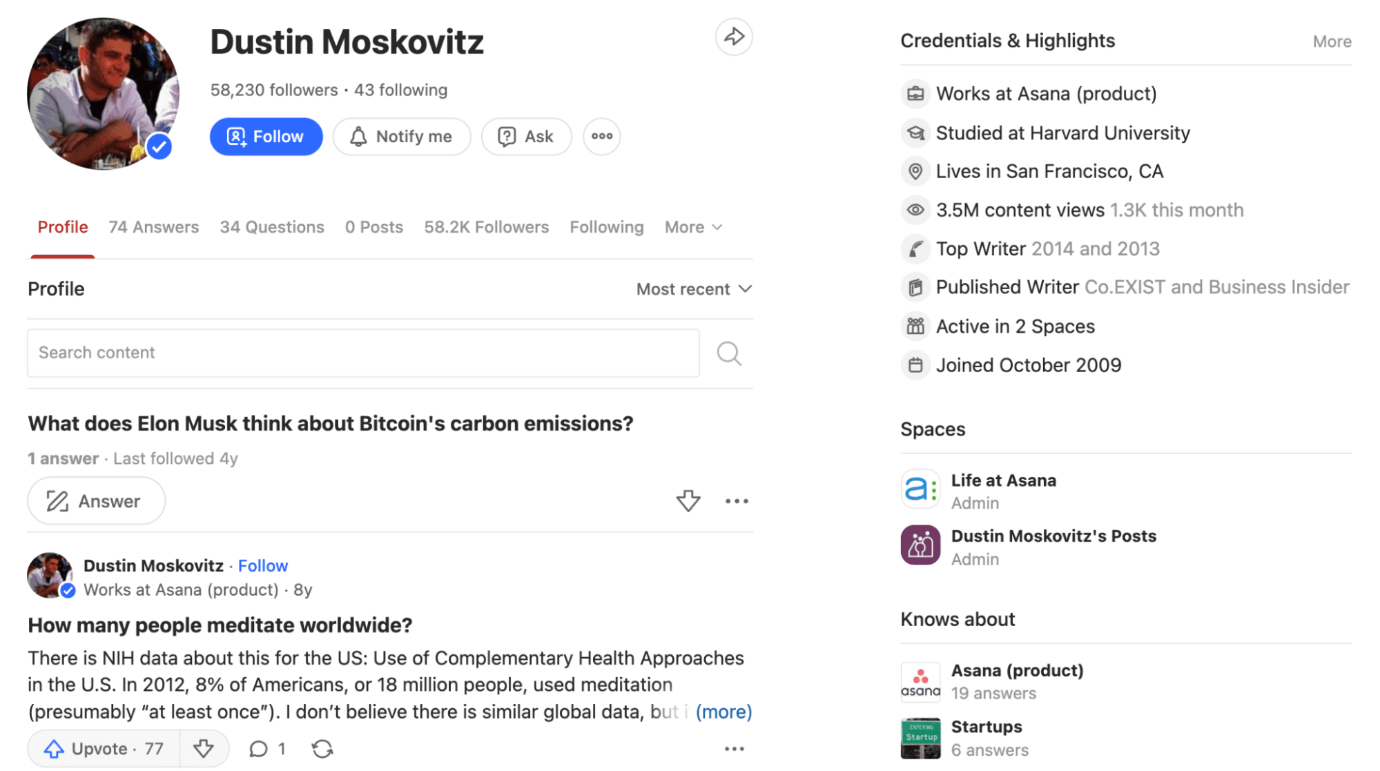Switch to the 34 Questions tab

(271, 228)
